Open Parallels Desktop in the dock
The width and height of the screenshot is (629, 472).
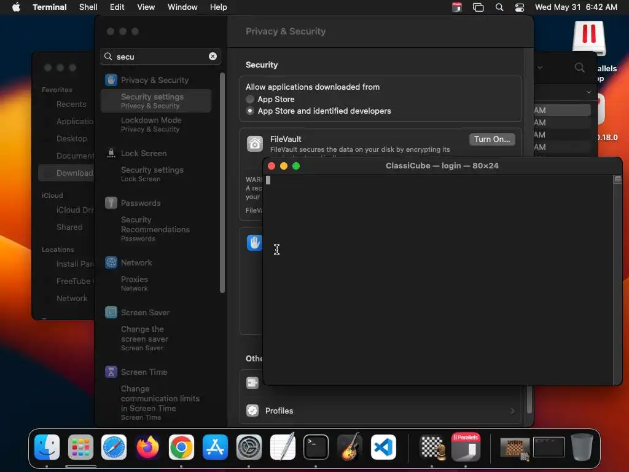(466, 447)
